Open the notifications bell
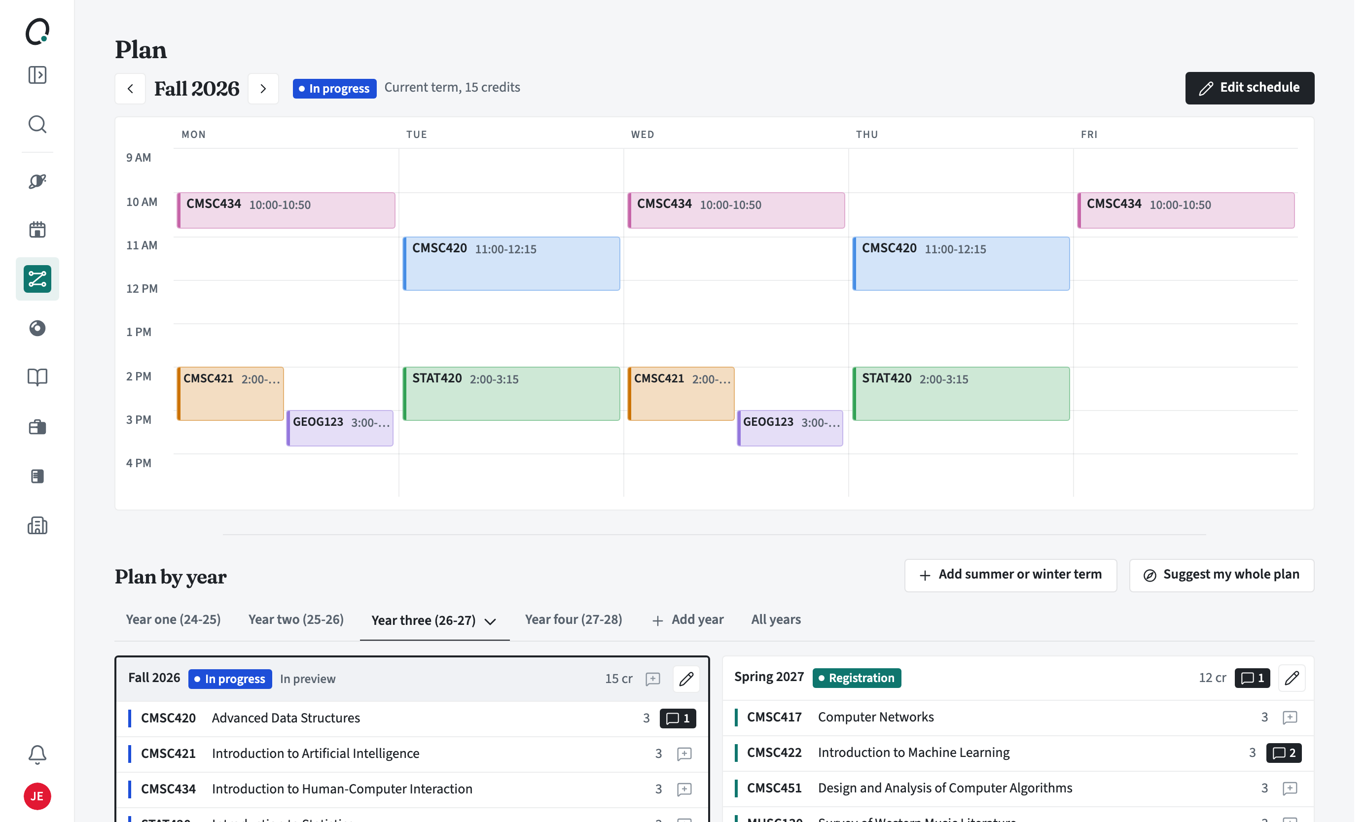The width and height of the screenshot is (1365, 822). click(x=37, y=755)
